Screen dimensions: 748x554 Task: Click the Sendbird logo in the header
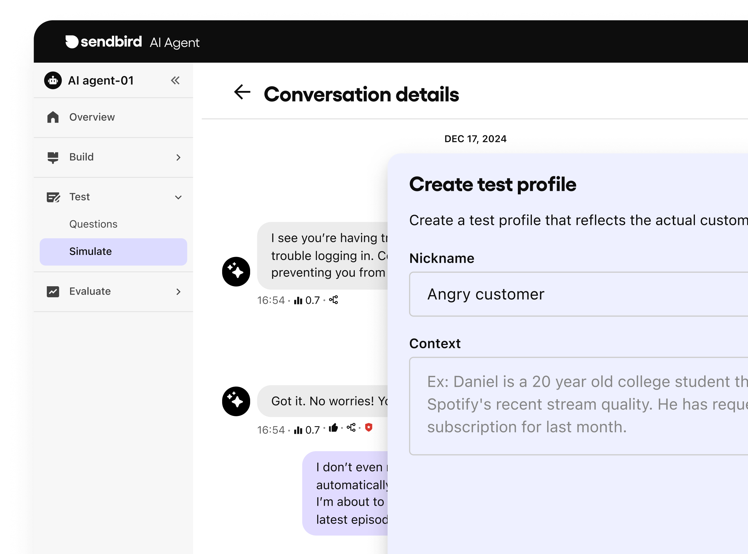point(104,42)
